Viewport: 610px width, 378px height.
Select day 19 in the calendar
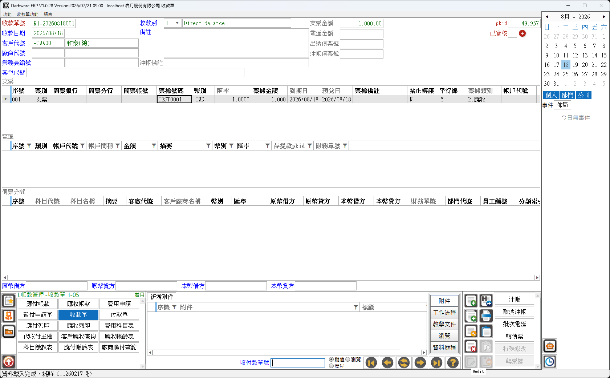click(x=575, y=65)
